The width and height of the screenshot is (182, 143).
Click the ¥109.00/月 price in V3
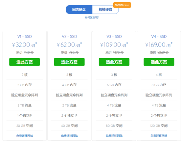[x=114, y=45]
